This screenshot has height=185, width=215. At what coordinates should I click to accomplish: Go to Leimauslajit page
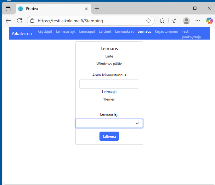tap(65, 31)
